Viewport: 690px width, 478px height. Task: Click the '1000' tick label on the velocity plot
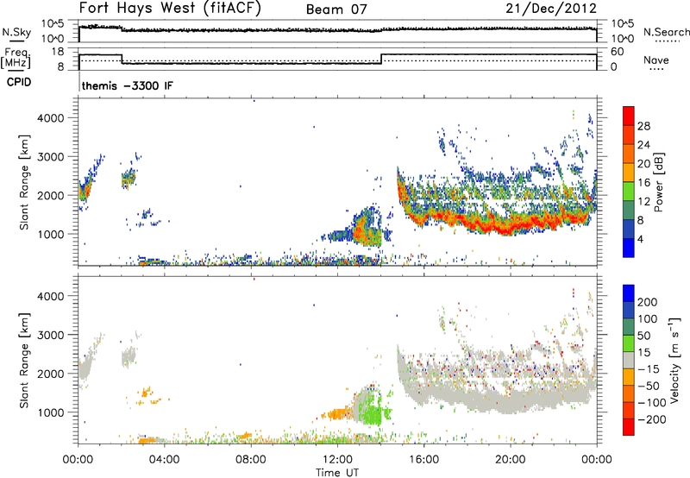[51, 412]
